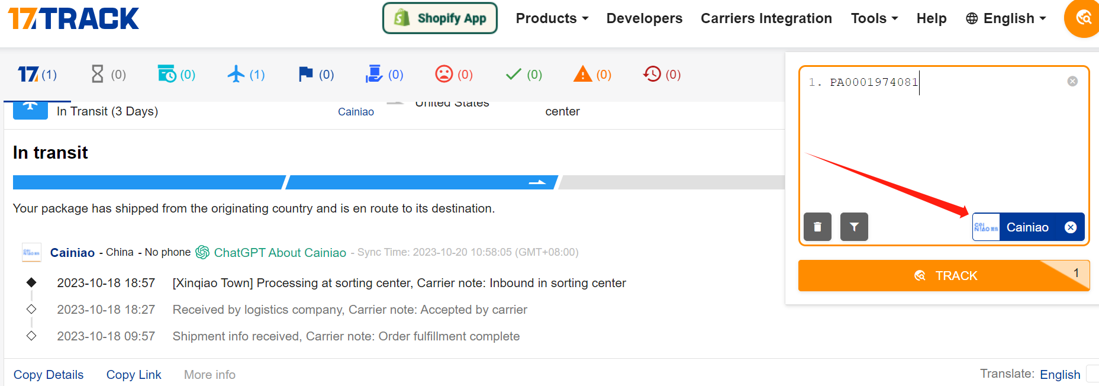Screen dimensions: 1099x386
Task: Click the Sync Time 2023-10-20 text
Action: tap(468, 252)
